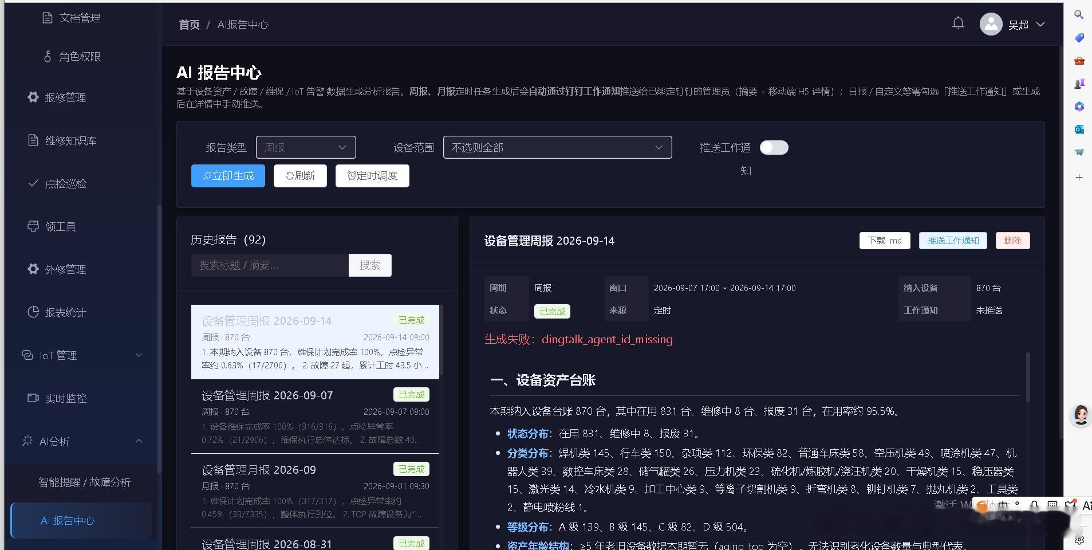Click the 外修管理 gear icon

tap(33, 269)
